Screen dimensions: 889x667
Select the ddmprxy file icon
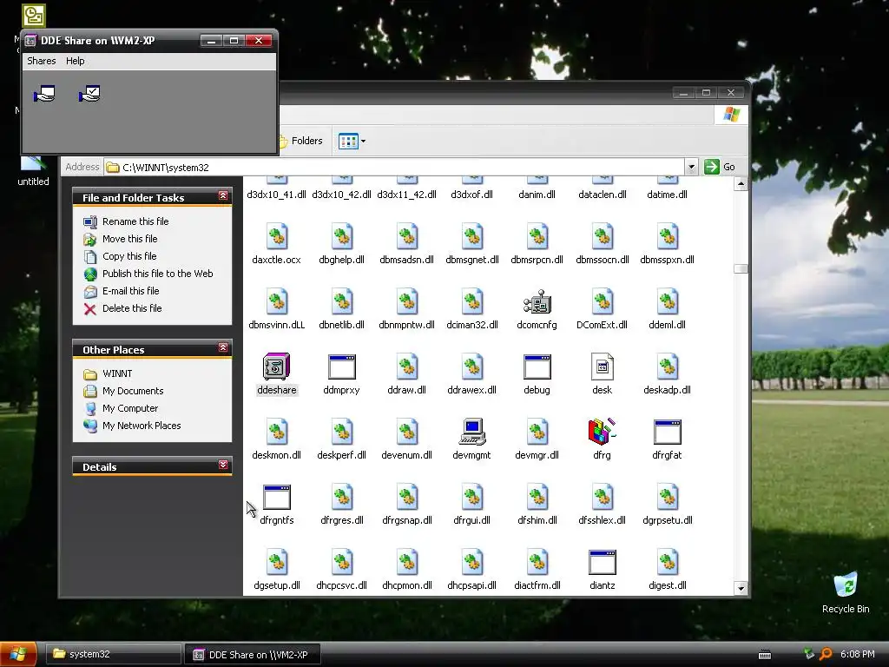(341, 367)
